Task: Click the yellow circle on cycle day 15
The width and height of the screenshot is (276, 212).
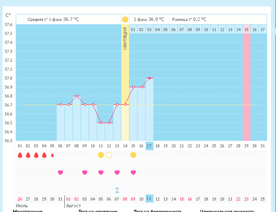Action: [x=133, y=155]
